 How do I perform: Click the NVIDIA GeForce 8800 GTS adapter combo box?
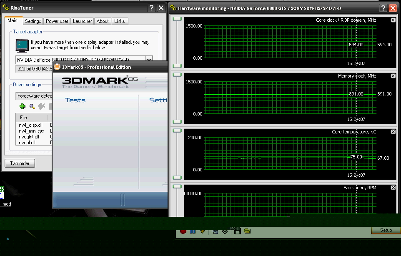[84, 59]
